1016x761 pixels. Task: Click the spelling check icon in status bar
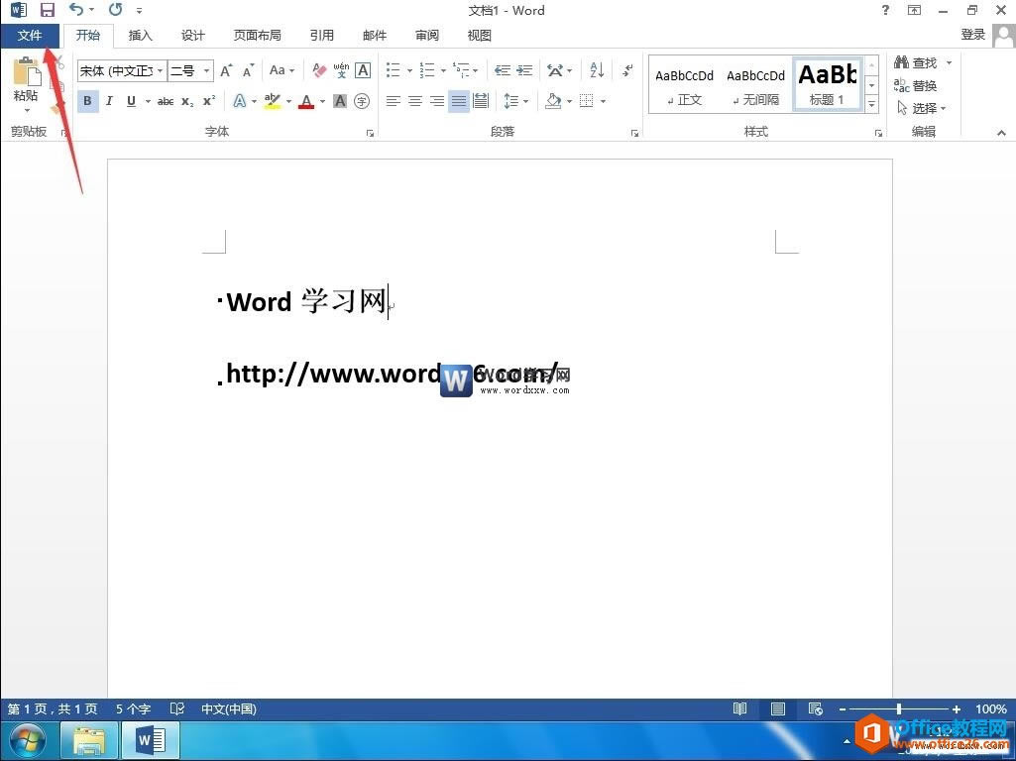click(177, 708)
